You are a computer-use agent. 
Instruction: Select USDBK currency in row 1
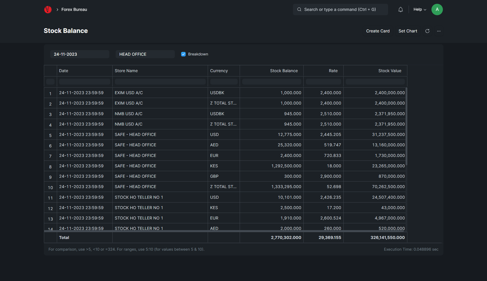pos(224,93)
